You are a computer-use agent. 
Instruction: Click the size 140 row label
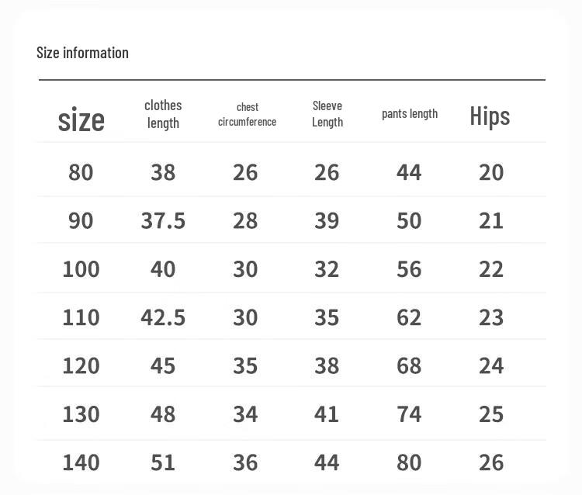click(x=81, y=462)
